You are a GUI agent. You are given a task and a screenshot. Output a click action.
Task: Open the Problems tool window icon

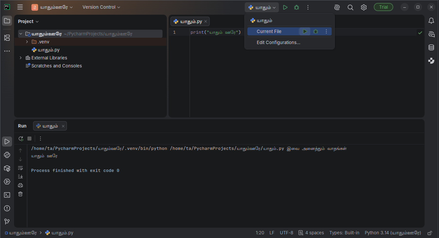(x=7, y=208)
